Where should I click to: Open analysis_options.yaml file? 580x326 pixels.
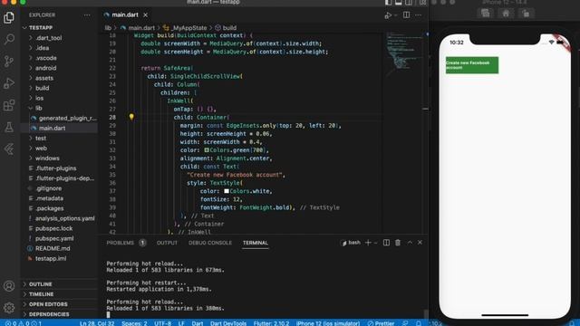(64, 218)
